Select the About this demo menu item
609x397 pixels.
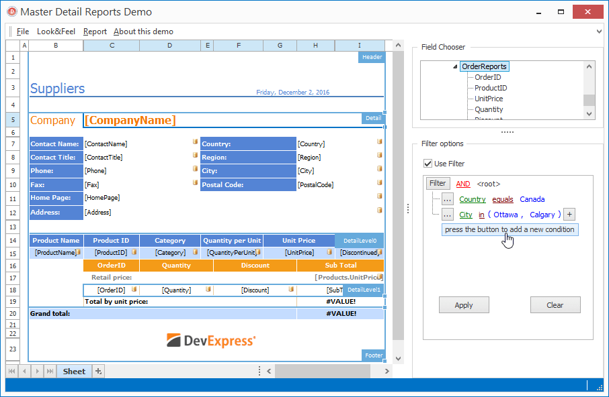pos(145,31)
